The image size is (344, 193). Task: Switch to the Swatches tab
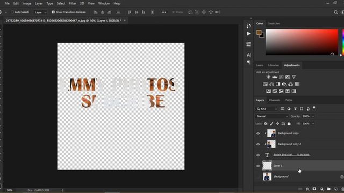[274, 24]
